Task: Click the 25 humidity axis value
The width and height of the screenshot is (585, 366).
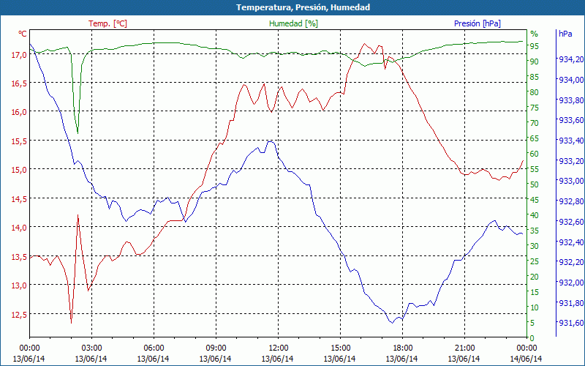Action: pos(535,261)
